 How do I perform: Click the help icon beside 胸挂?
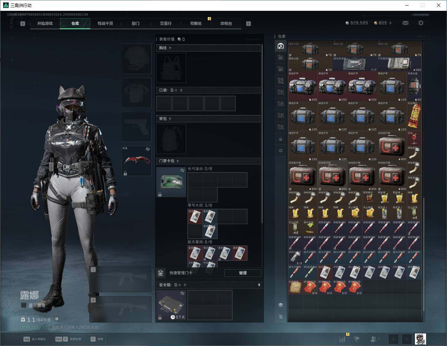pyautogui.click(x=170, y=48)
